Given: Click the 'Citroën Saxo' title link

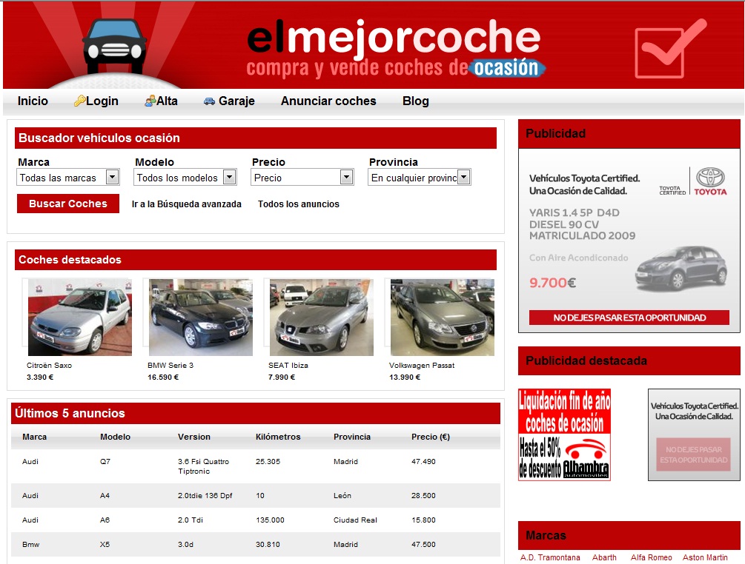Looking at the screenshot, I should [x=50, y=365].
